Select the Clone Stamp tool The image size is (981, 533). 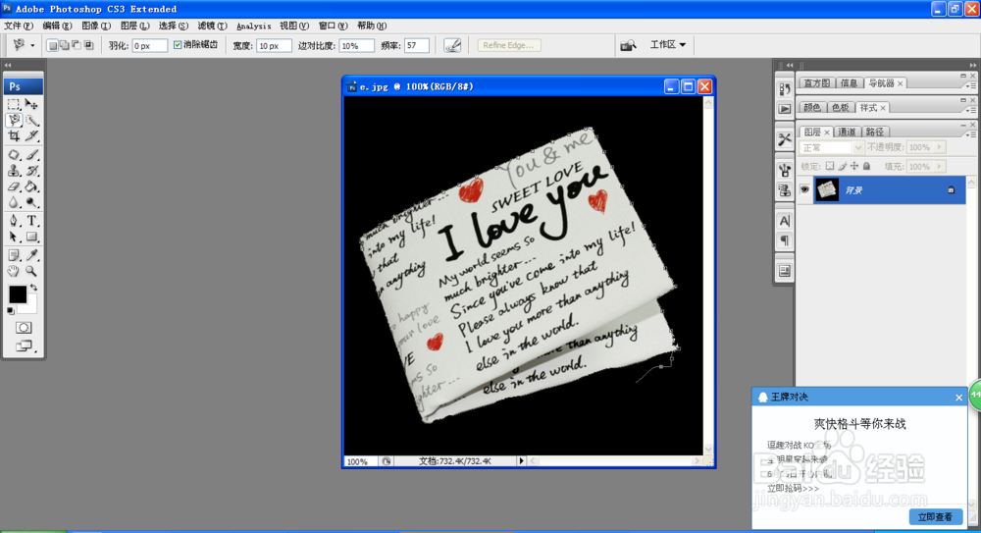pyautogui.click(x=14, y=171)
